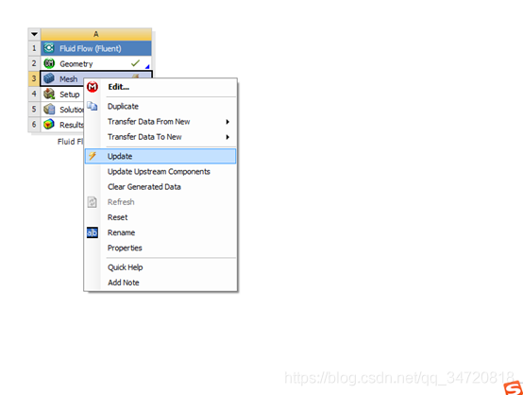Choose Add Note menu entry
523x395 pixels.
coord(160,283)
